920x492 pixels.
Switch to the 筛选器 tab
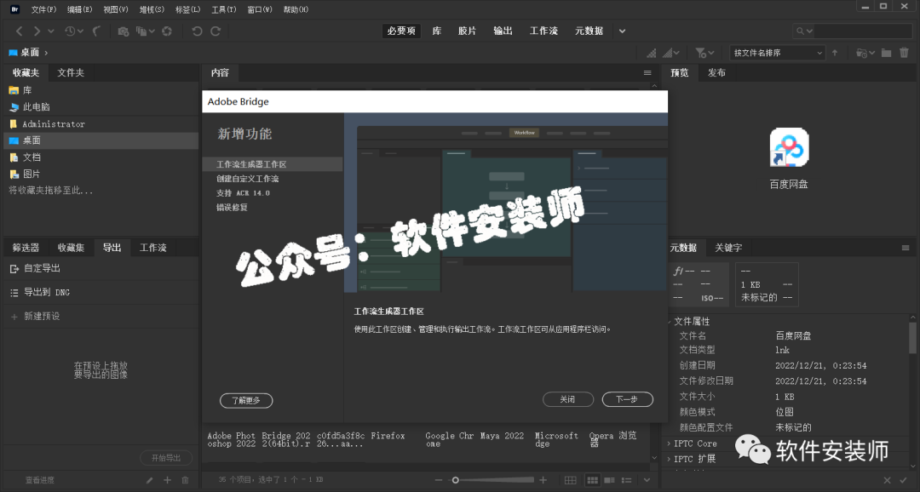point(26,248)
